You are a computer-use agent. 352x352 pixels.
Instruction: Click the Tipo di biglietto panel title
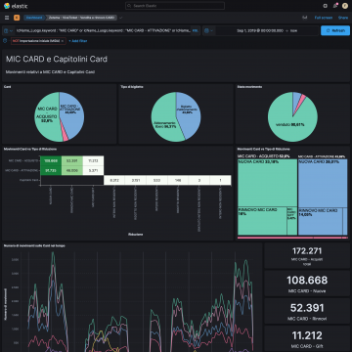(x=132, y=87)
